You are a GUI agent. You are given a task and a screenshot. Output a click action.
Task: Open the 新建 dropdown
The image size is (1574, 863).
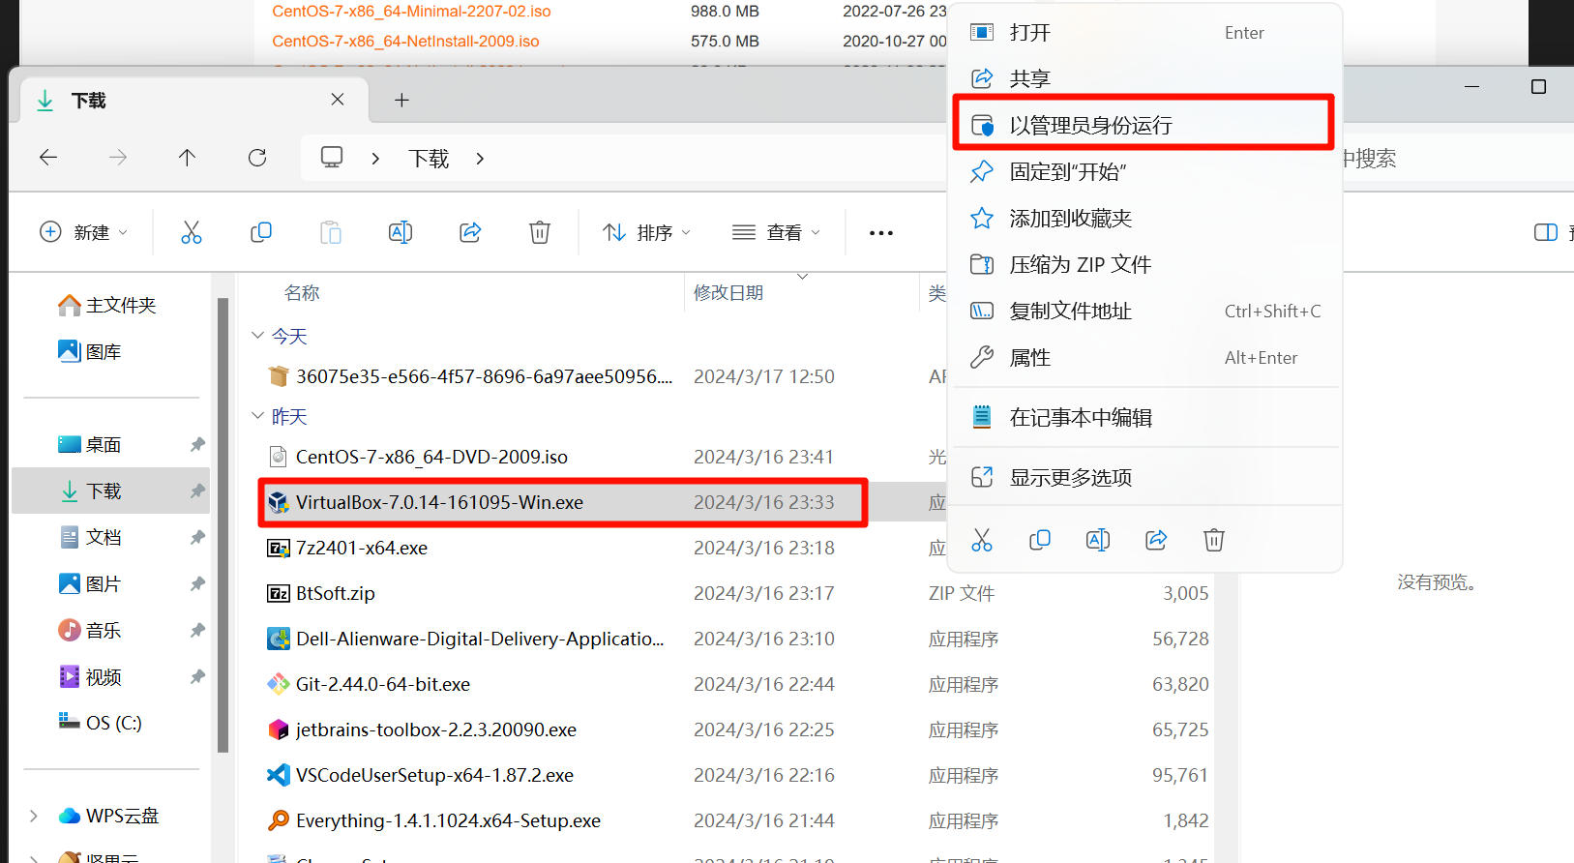(83, 232)
